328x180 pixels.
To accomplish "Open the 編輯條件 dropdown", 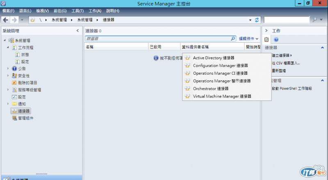I will click(248, 39).
